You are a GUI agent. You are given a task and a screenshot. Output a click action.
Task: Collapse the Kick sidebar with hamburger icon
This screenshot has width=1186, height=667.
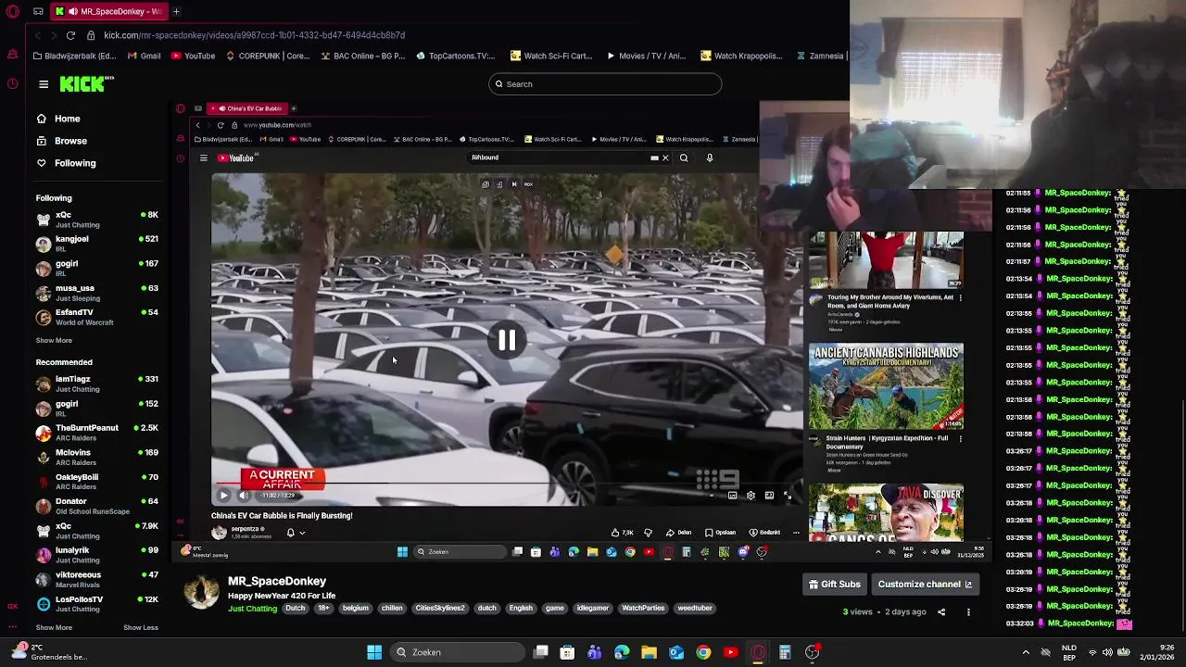[44, 84]
